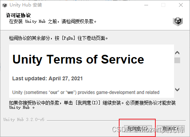The image size is (190, 137).
Task: Click the 如果你接受协议中的条款 instruction text
Action: (x=92, y=105)
